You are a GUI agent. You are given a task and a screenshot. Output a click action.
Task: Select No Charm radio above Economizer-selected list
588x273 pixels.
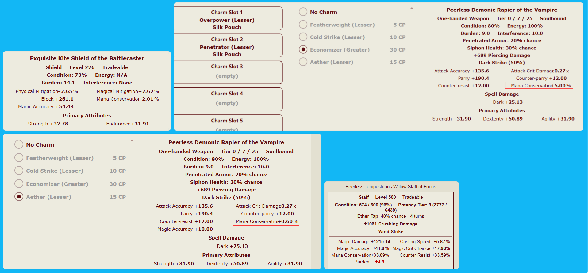coord(303,12)
